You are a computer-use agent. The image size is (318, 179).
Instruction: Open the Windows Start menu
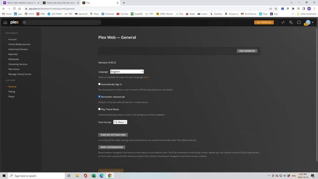(4, 176)
